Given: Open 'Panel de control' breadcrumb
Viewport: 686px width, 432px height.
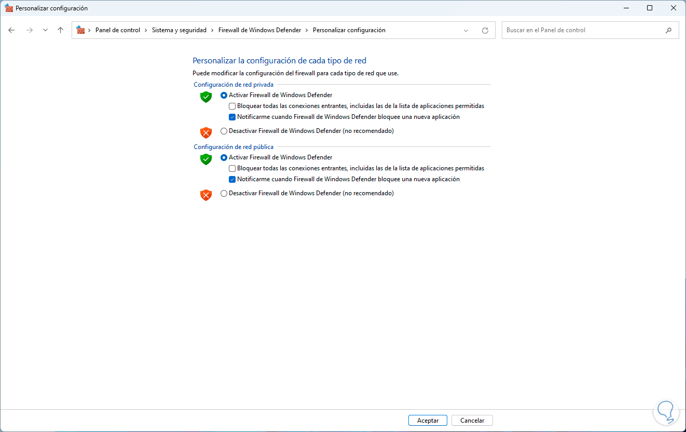Looking at the screenshot, I should pyautogui.click(x=118, y=30).
